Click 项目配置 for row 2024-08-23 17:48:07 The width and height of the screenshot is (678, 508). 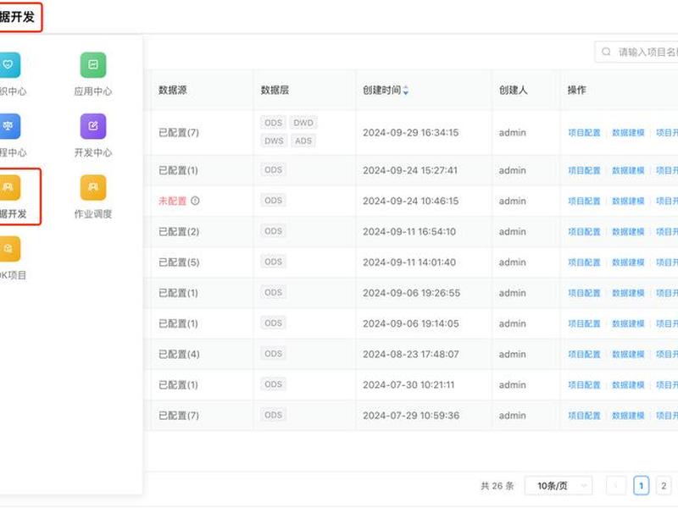[584, 354]
